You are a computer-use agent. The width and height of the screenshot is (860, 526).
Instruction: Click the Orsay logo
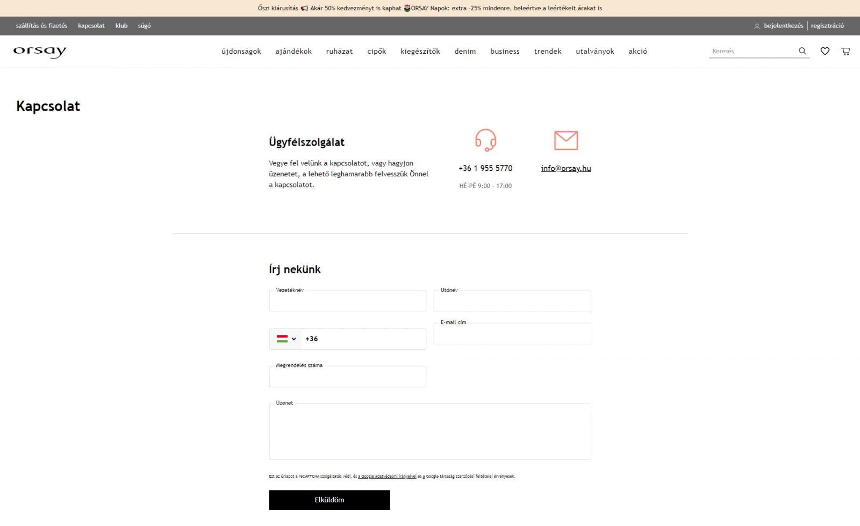[x=40, y=52]
